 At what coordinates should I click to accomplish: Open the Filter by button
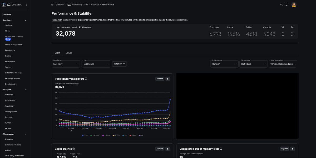tap(119, 64)
